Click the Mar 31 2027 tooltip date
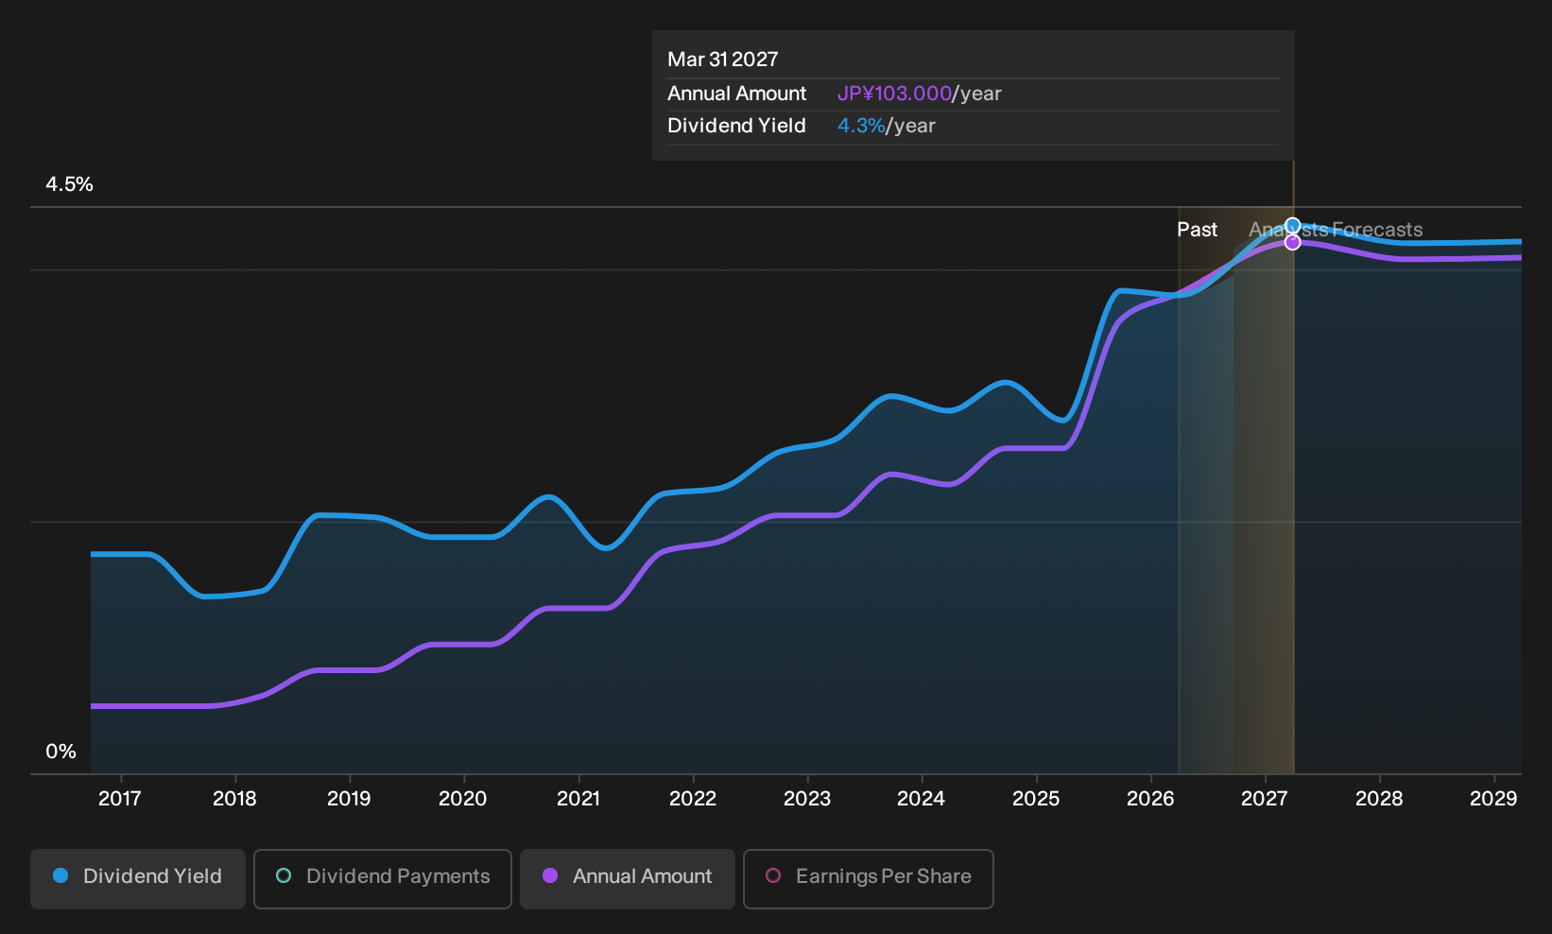This screenshot has height=934, width=1552. (x=723, y=60)
